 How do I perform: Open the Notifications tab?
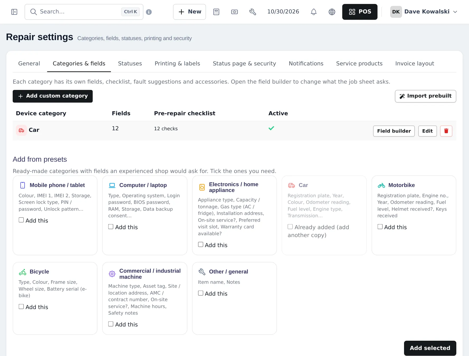[x=306, y=64]
